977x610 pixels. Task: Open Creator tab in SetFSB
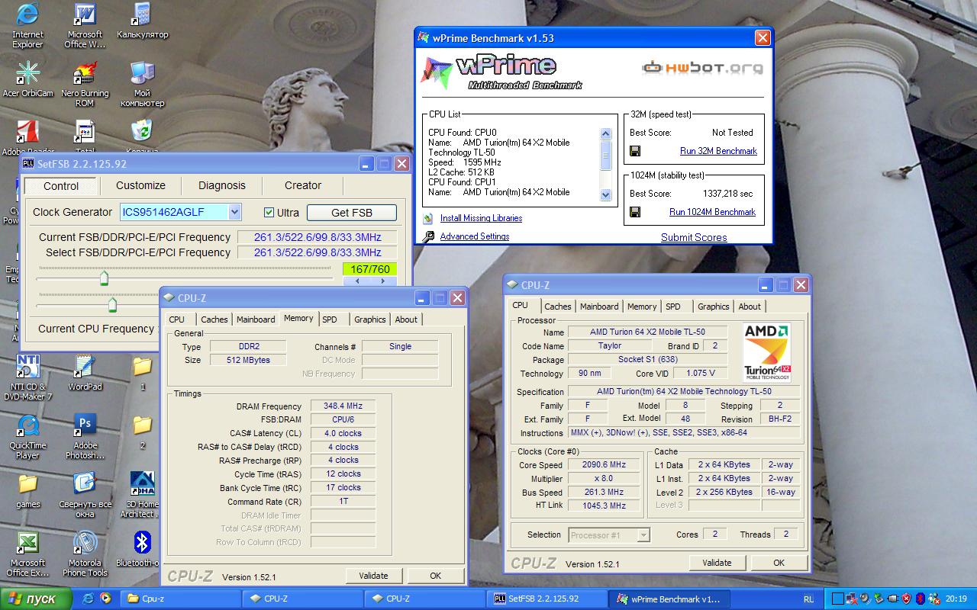coord(303,185)
